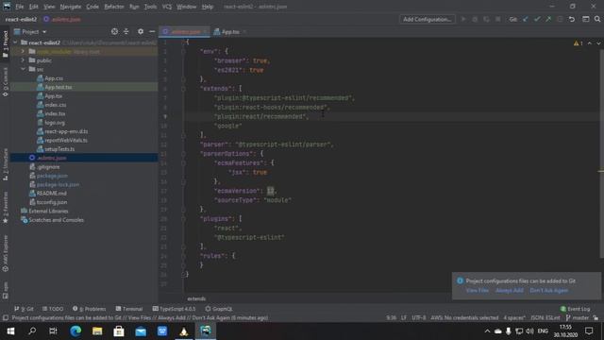The image size is (604, 340).
Task: Select the .eslintrc.json editor tab
Action: tap(185, 32)
